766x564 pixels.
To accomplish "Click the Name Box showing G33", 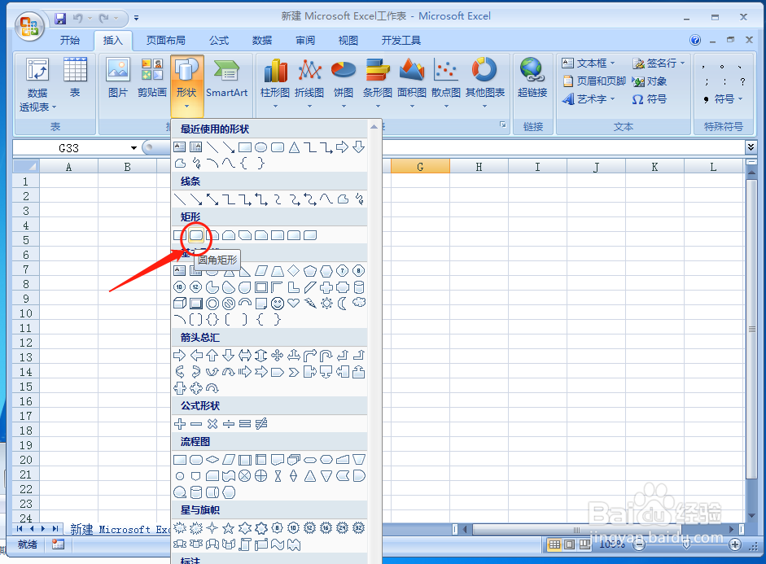I will point(69,148).
